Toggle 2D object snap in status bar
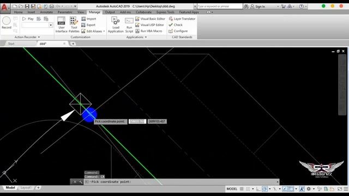 291,189
